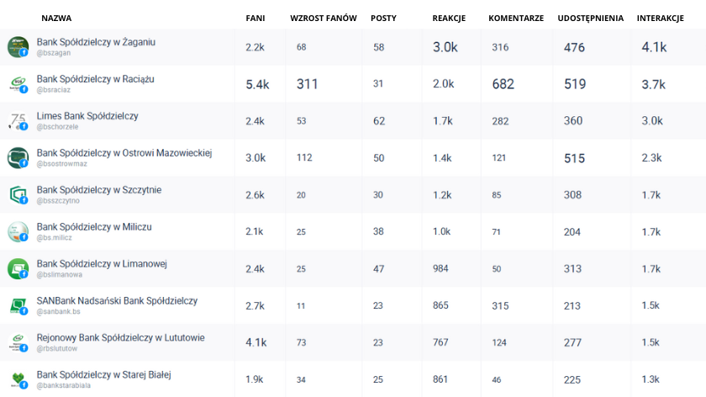Sort by INTERAKCJE column header
The height and width of the screenshot is (397, 706).
point(660,19)
